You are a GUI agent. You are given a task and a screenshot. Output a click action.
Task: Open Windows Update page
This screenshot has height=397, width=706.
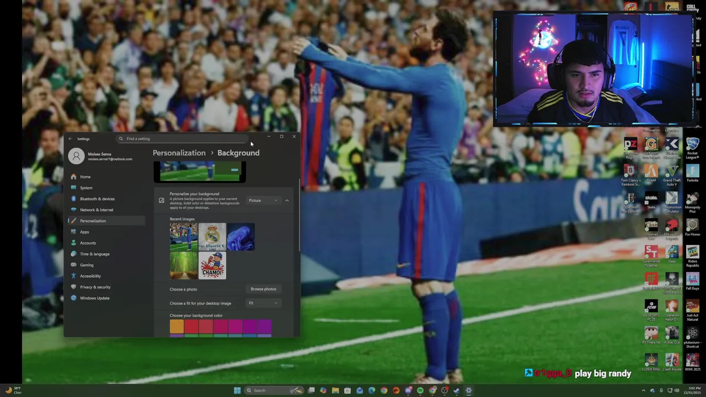point(106,298)
